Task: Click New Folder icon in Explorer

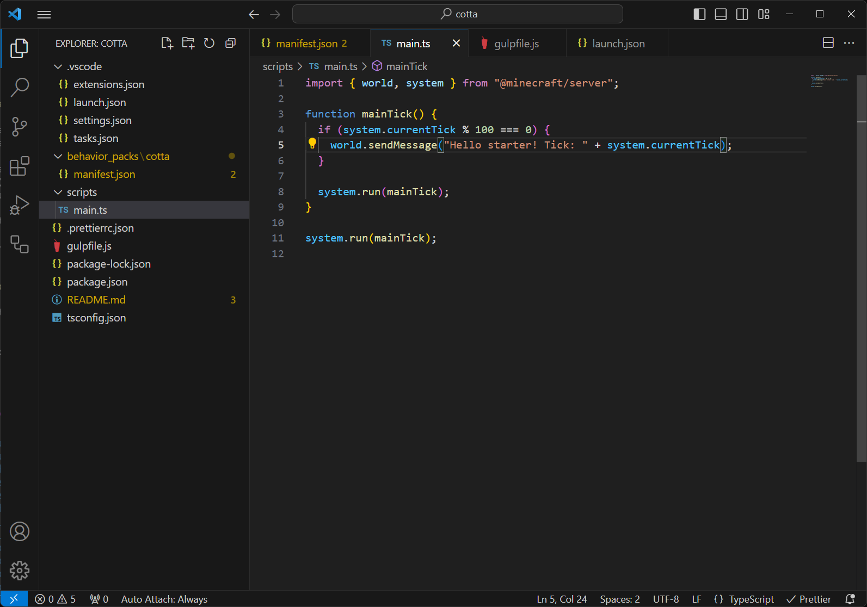Action: (188, 43)
